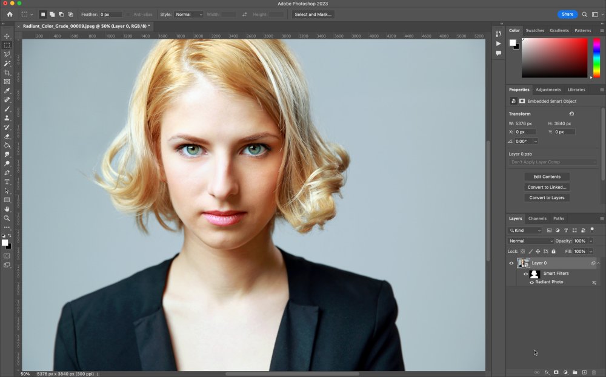Select the Hand tool
This screenshot has height=377, width=606.
click(7, 209)
